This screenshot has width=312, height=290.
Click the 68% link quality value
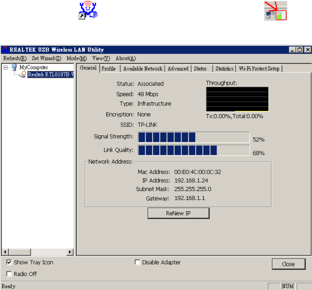(x=259, y=153)
